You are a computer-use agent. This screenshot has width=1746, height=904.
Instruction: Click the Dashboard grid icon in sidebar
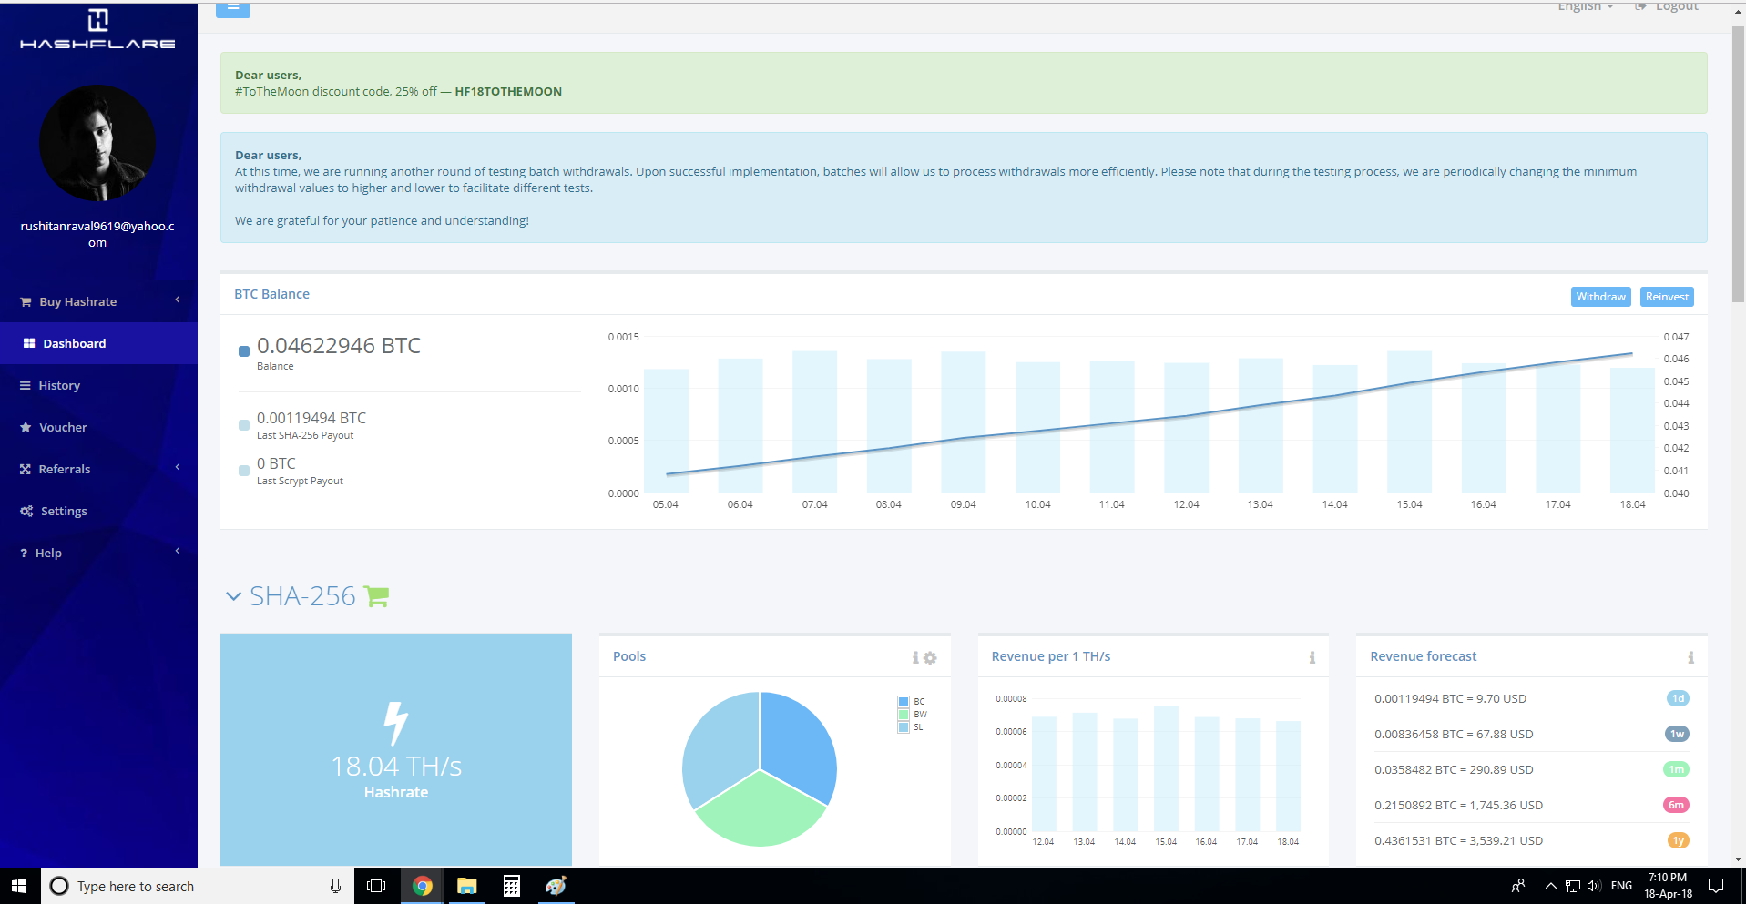click(x=29, y=343)
